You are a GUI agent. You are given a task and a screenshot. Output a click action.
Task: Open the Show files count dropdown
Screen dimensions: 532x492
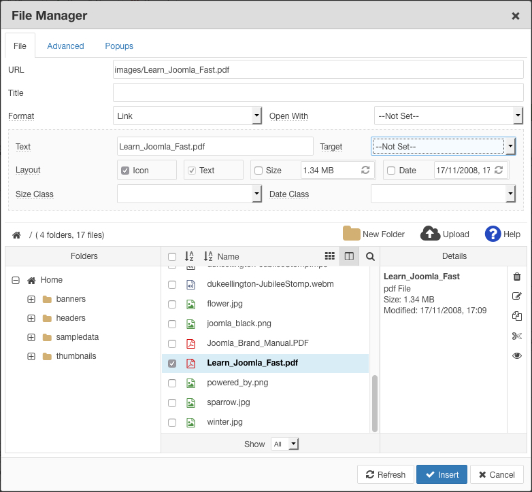[285, 444]
